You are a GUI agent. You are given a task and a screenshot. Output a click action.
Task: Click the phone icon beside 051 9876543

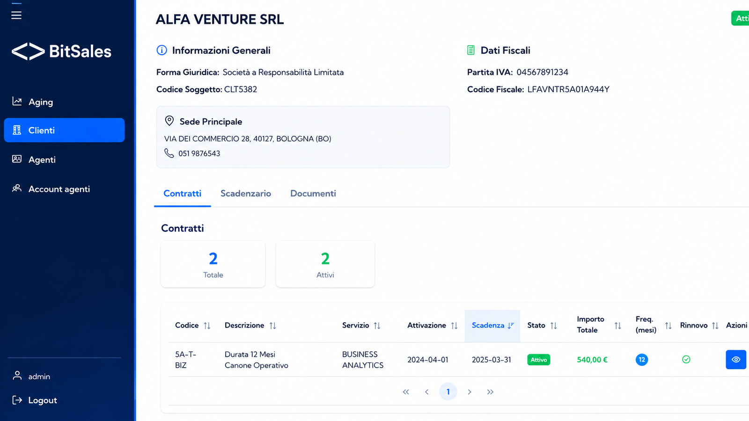(169, 153)
